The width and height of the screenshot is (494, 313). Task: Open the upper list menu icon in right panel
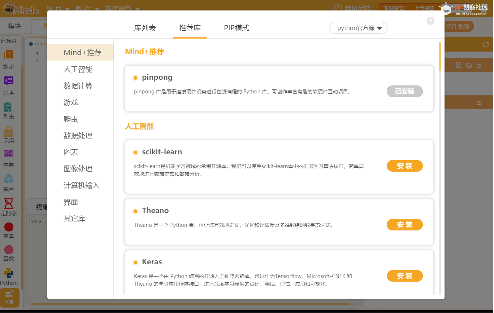479,66
